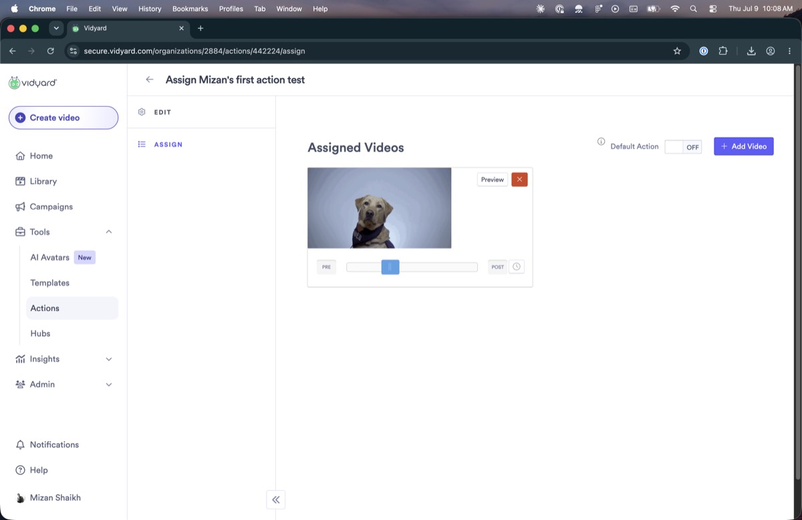Click Mizan Shaikh's profile avatar
This screenshot has width=802, height=520.
[x=20, y=498]
